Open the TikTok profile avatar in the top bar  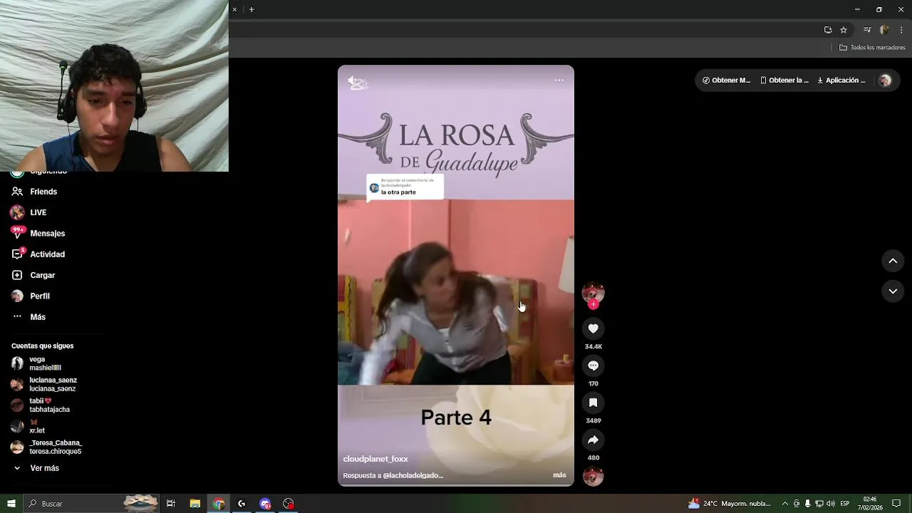[x=885, y=81]
